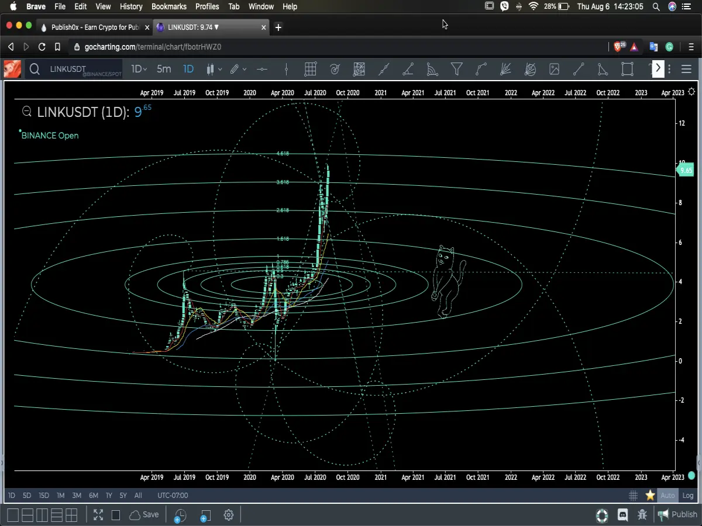Set the range to 3M
This screenshot has height=526, width=702.
pyautogui.click(x=77, y=496)
